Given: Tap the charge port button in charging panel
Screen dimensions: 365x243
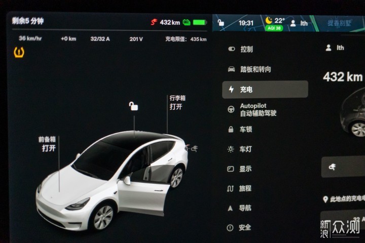Looking at the screenshot, I should pyautogui.click(x=343, y=167).
